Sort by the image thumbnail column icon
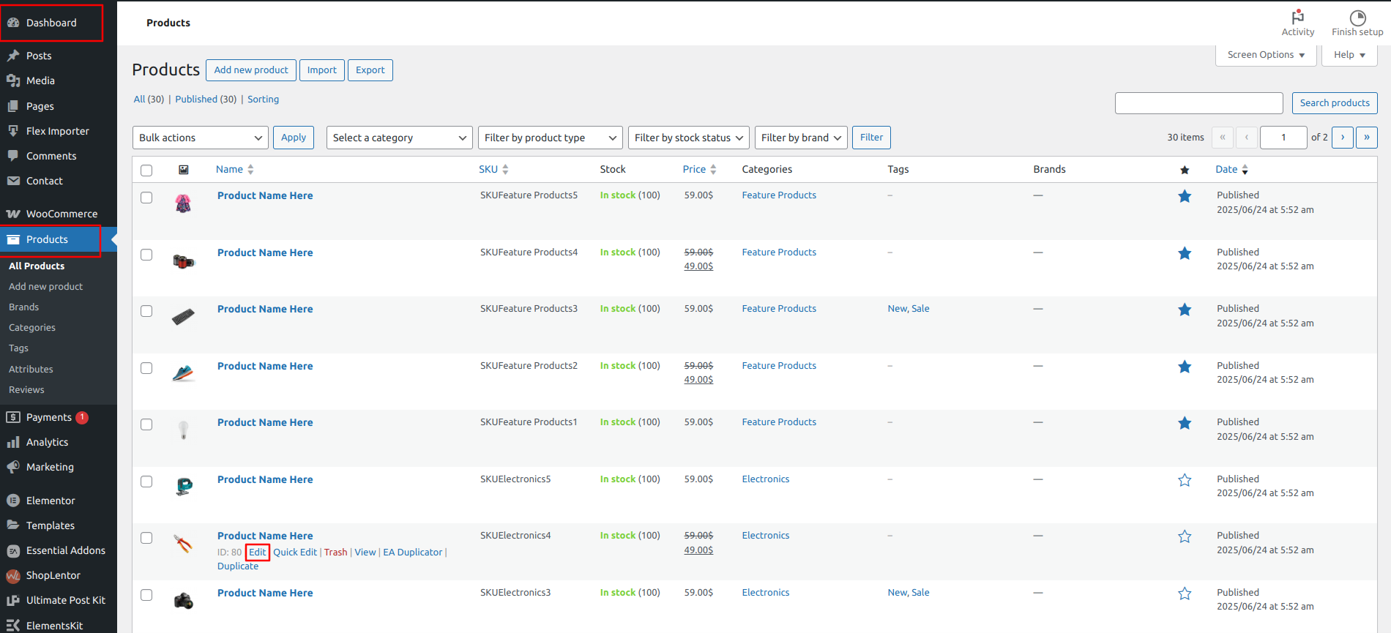Image resolution: width=1391 pixels, height=633 pixels. (184, 170)
